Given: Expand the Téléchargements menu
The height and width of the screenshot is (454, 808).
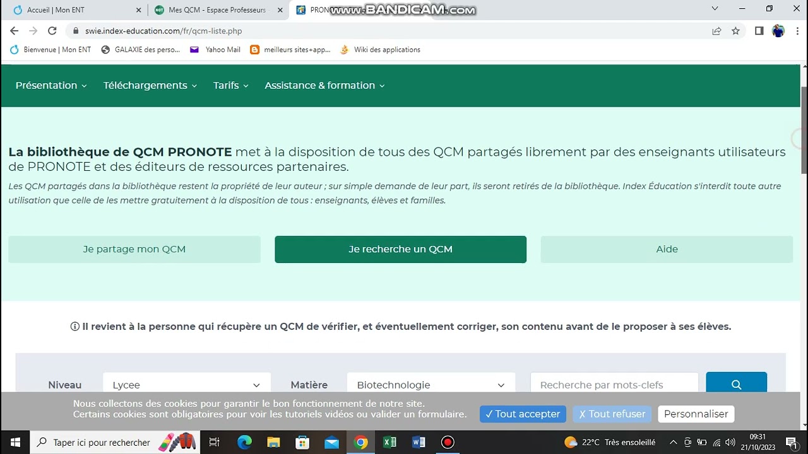Looking at the screenshot, I should click(150, 85).
